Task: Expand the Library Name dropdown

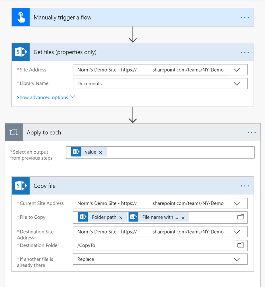Action: point(237,84)
